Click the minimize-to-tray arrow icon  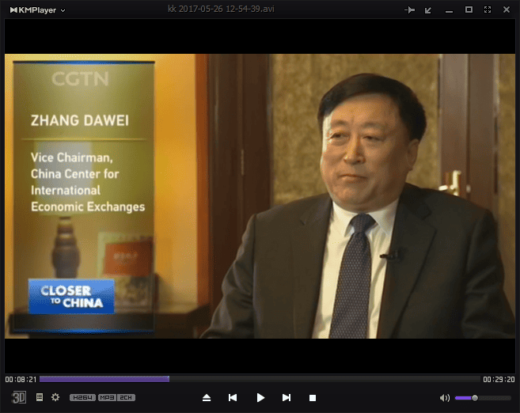pos(428,9)
